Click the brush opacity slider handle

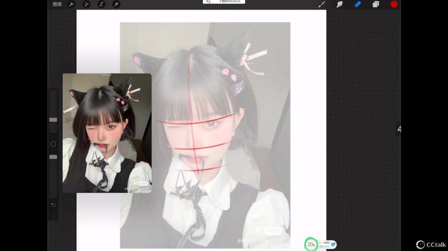tap(53, 157)
